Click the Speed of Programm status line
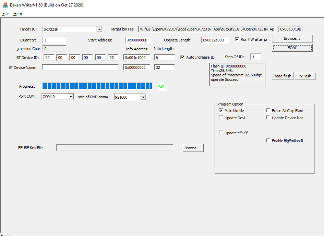Viewport: 324px width, 236px height. coord(237,75)
